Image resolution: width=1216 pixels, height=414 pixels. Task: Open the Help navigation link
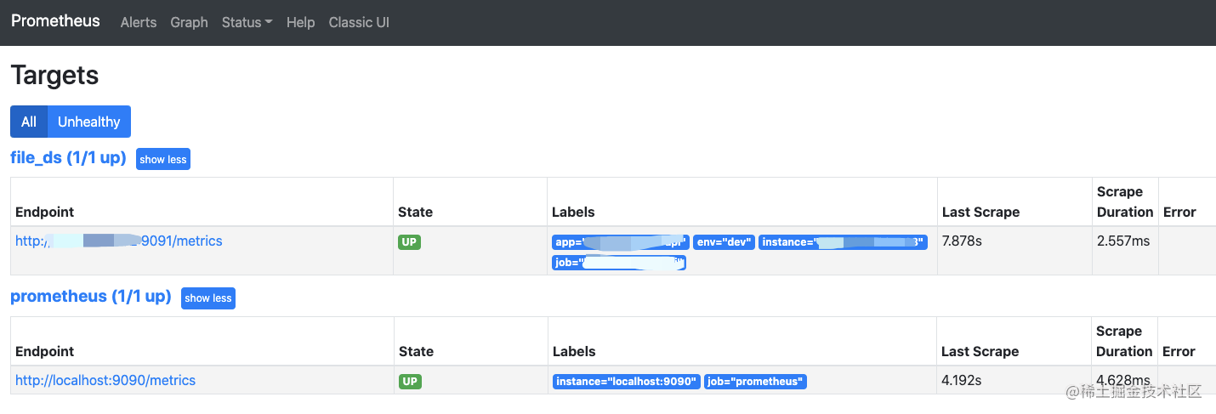(300, 22)
